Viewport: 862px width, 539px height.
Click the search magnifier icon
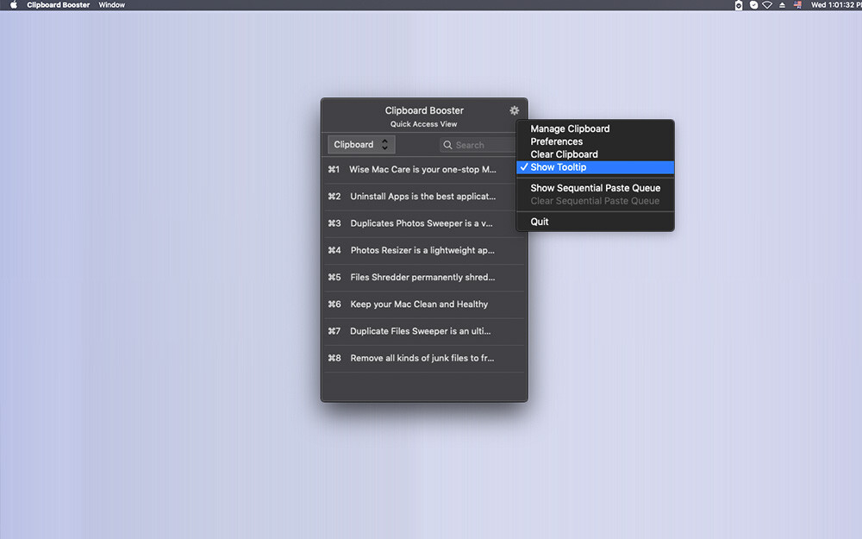447,145
